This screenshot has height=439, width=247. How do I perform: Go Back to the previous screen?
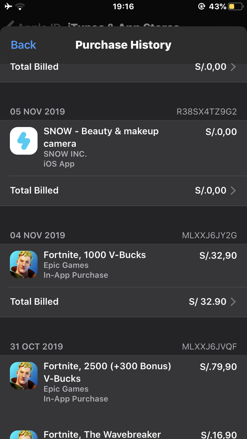[23, 45]
